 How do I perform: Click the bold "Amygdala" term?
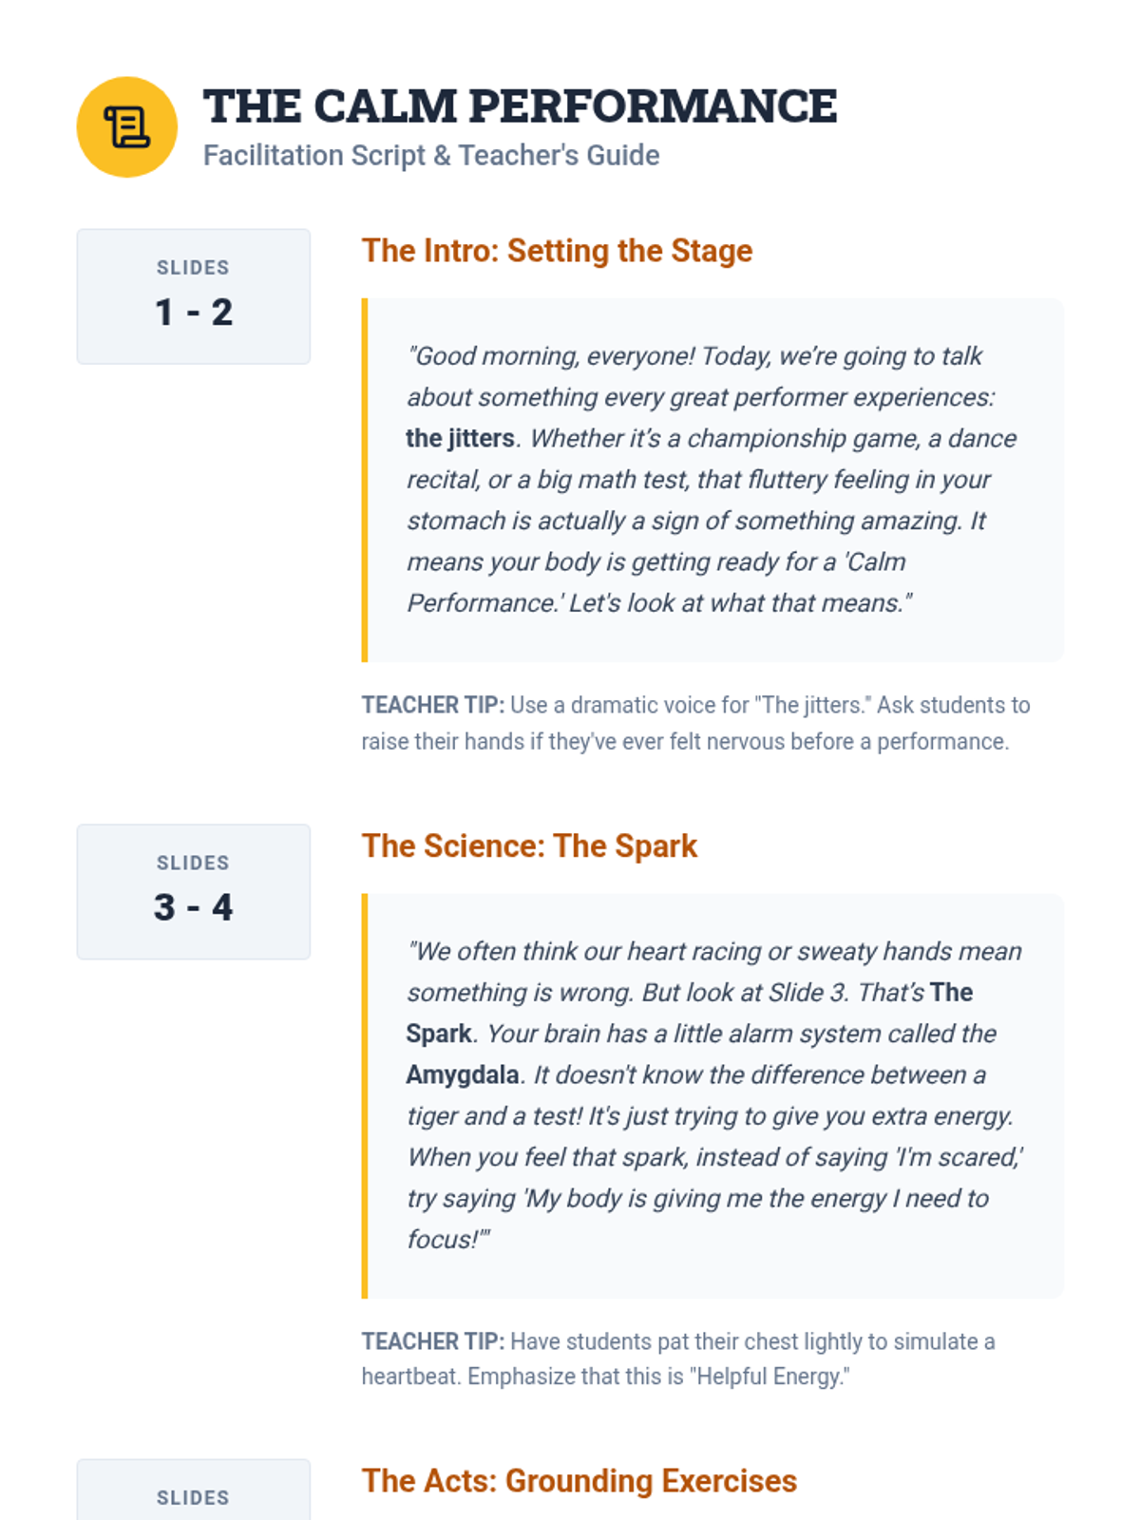(x=463, y=1075)
